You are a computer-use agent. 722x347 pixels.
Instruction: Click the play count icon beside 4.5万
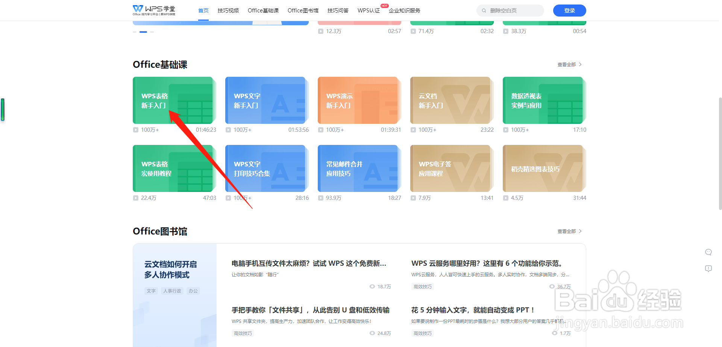(506, 198)
